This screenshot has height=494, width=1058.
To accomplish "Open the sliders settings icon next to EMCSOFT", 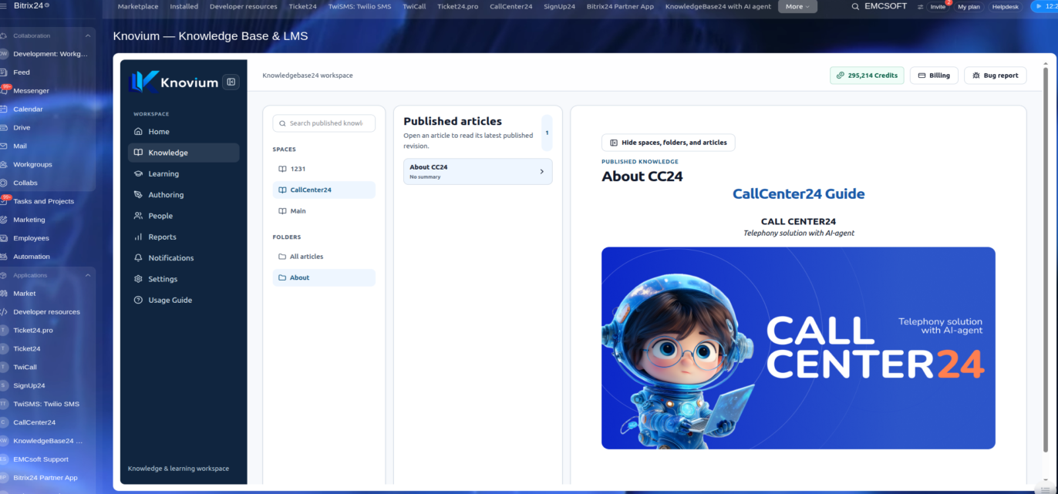I will pyautogui.click(x=920, y=6).
